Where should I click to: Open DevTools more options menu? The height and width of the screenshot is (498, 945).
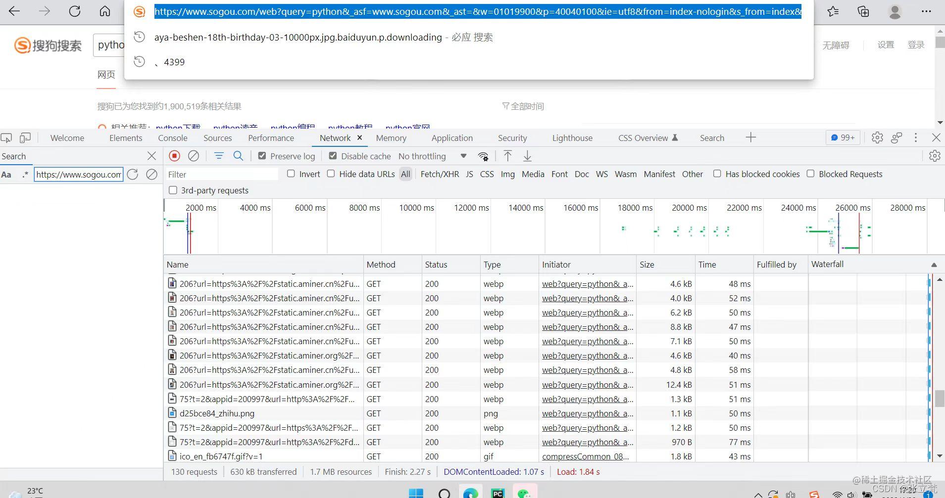(916, 137)
